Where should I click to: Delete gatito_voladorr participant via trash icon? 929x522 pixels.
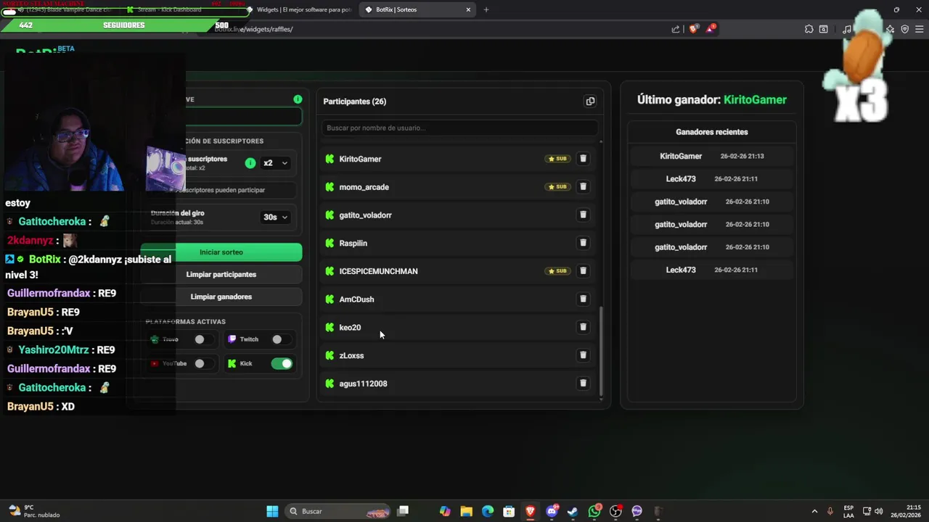tap(583, 215)
